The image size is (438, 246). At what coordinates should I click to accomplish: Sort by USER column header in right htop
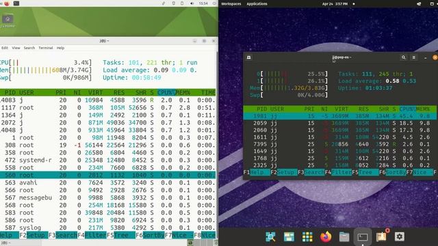[x=277, y=109]
